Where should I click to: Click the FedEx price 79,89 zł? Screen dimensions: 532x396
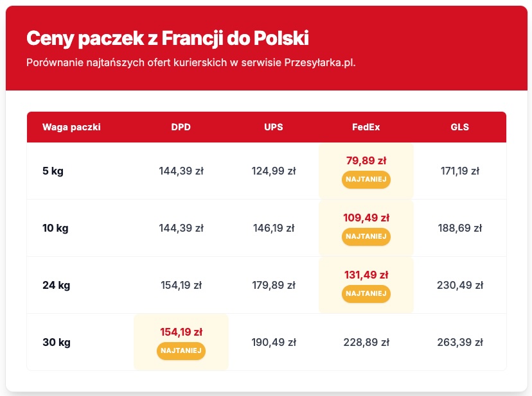[x=366, y=160]
